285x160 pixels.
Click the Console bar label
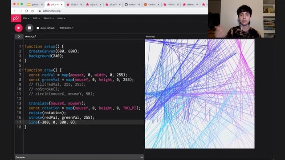click(x=20, y=157)
